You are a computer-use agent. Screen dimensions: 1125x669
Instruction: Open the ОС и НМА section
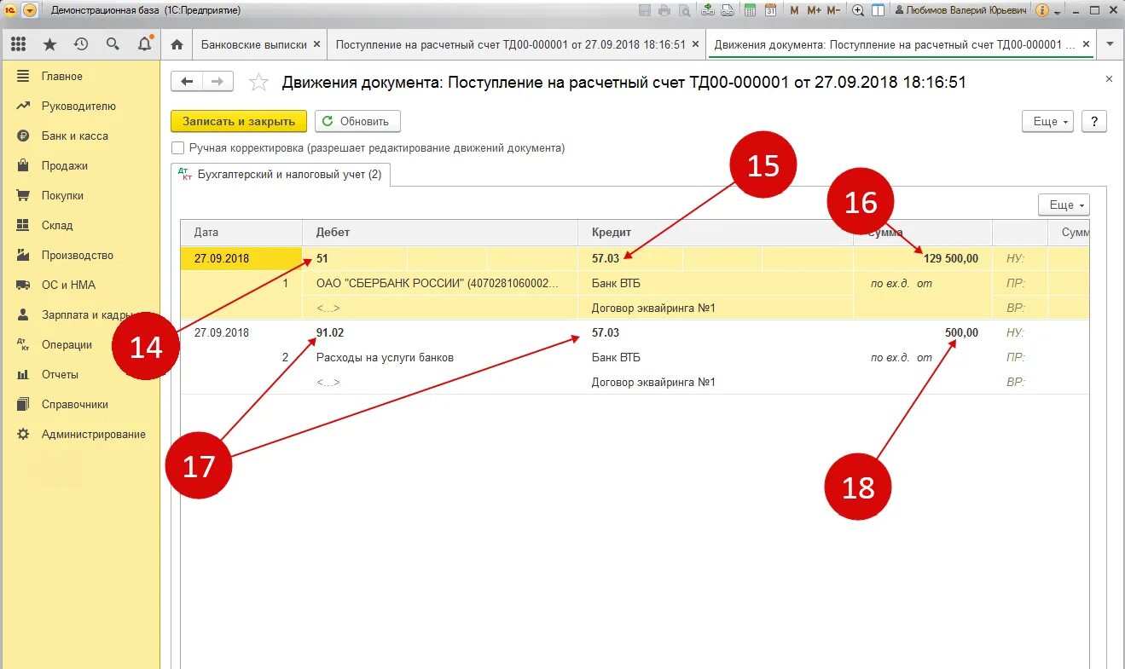click(68, 285)
